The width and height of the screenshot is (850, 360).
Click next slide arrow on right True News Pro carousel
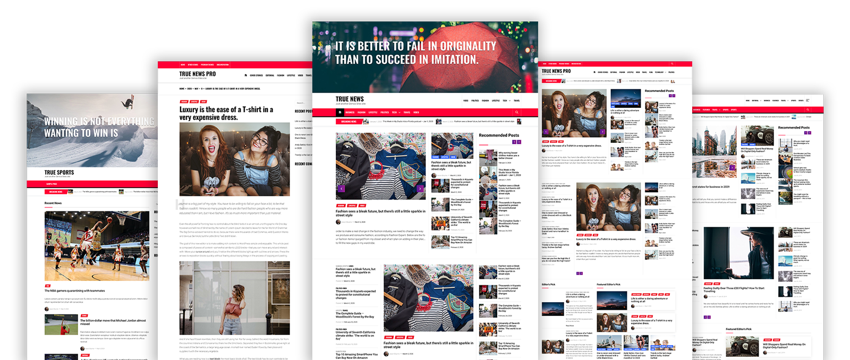[x=602, y=132]
